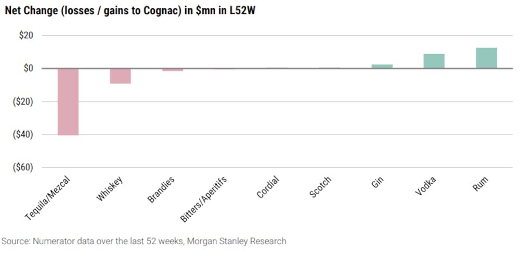520x254 pixels.
Task: Select the Vodka x-axis label
Action: [426, 186]
